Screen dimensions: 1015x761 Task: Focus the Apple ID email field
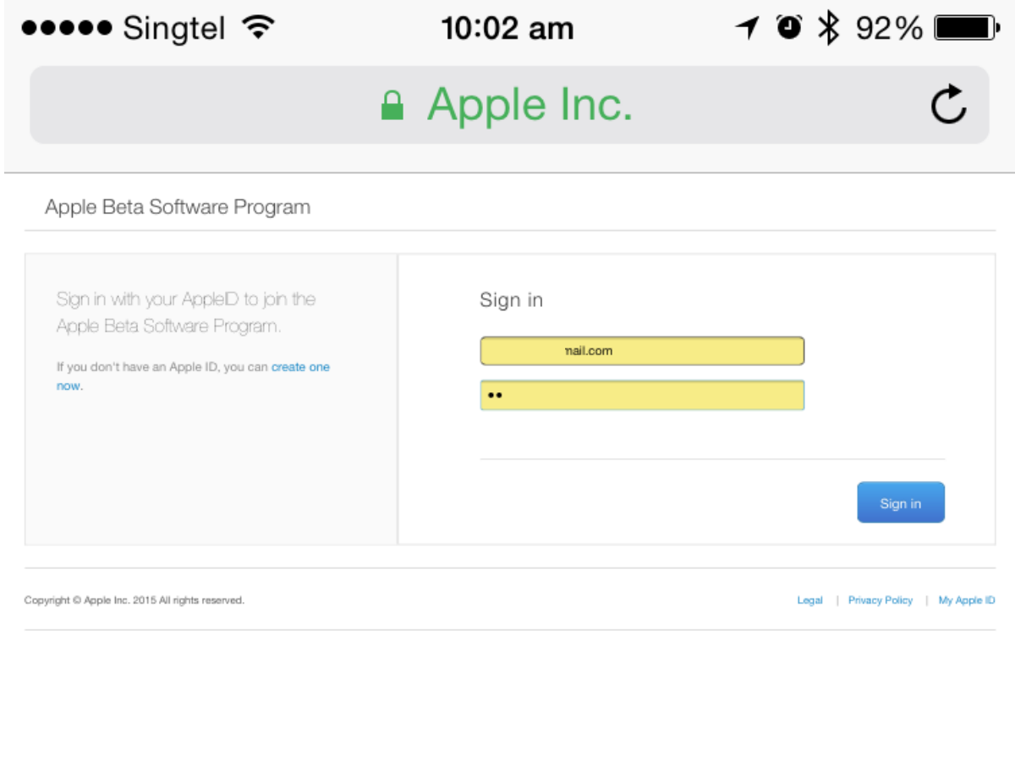[x=642, y=351]
